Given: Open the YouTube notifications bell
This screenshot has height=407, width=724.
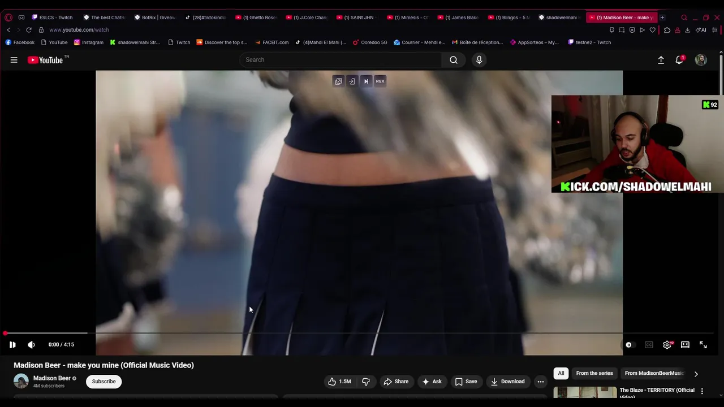Looking at the screenshot, I should (679, 60).
